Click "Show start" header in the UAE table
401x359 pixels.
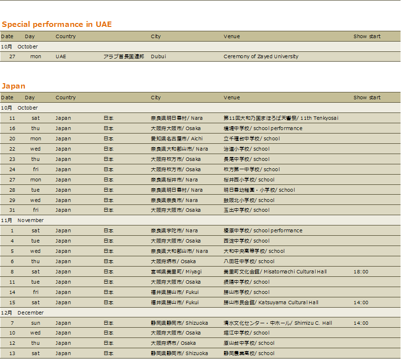coord(367,37)
